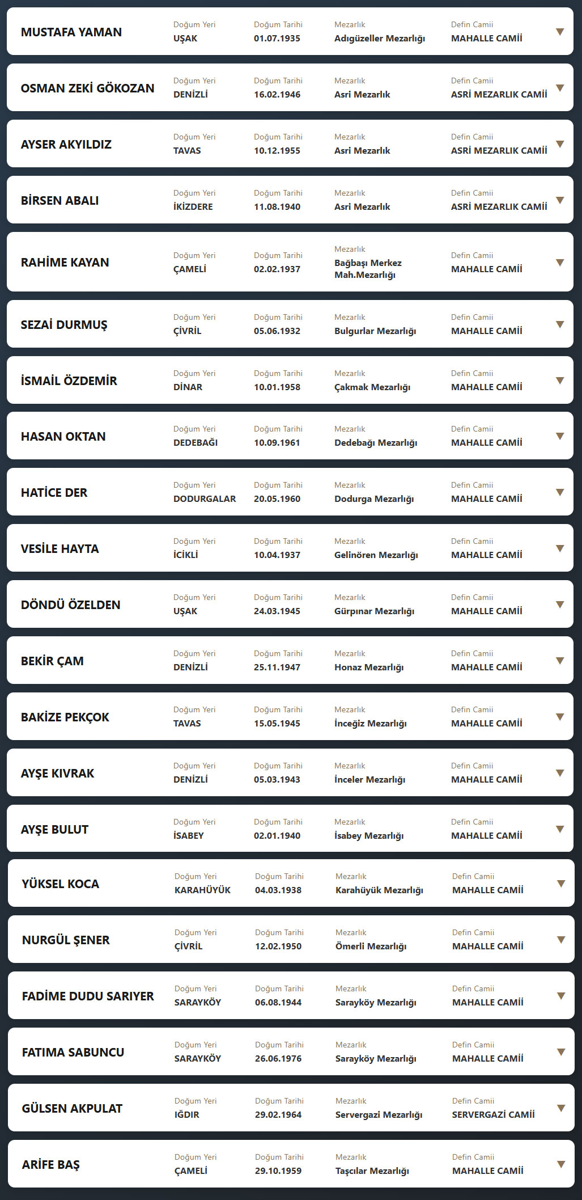The width and height of the screenshot is (582, 1200).
Task: Open DÖNDÜ ÖZELDEN row arrow
Action: (560, 605)
